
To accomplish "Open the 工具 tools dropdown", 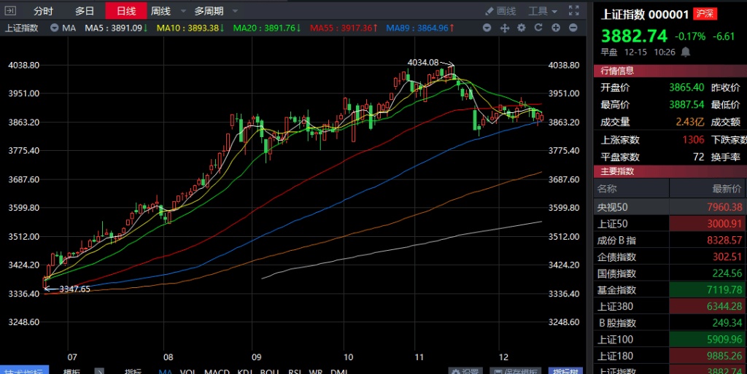I will click(543, 11).
